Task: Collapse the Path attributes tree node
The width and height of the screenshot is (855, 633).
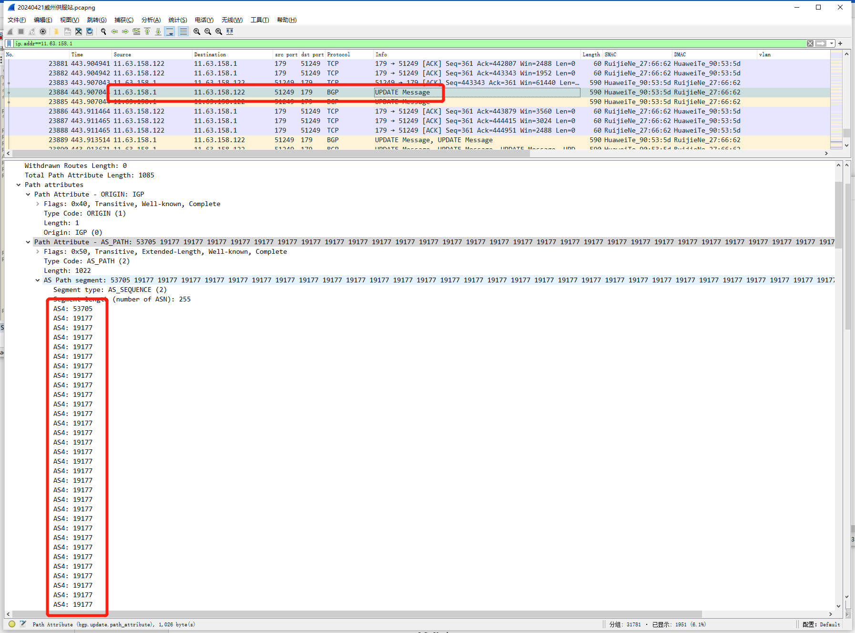Action: (x=19, y=185)
